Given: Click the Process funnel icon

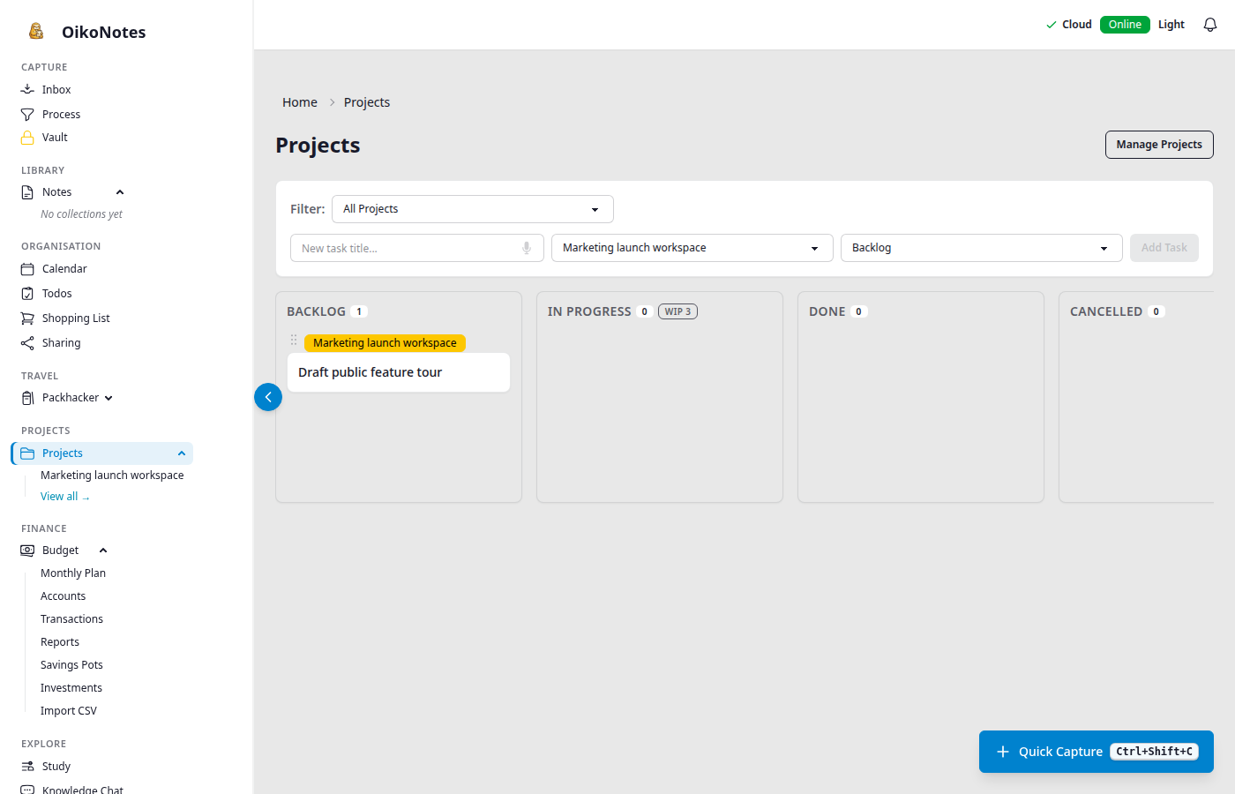Looking at the screenshot, I should 27,115.
